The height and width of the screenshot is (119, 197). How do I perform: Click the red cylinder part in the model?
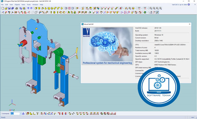(x=23, y=43)
